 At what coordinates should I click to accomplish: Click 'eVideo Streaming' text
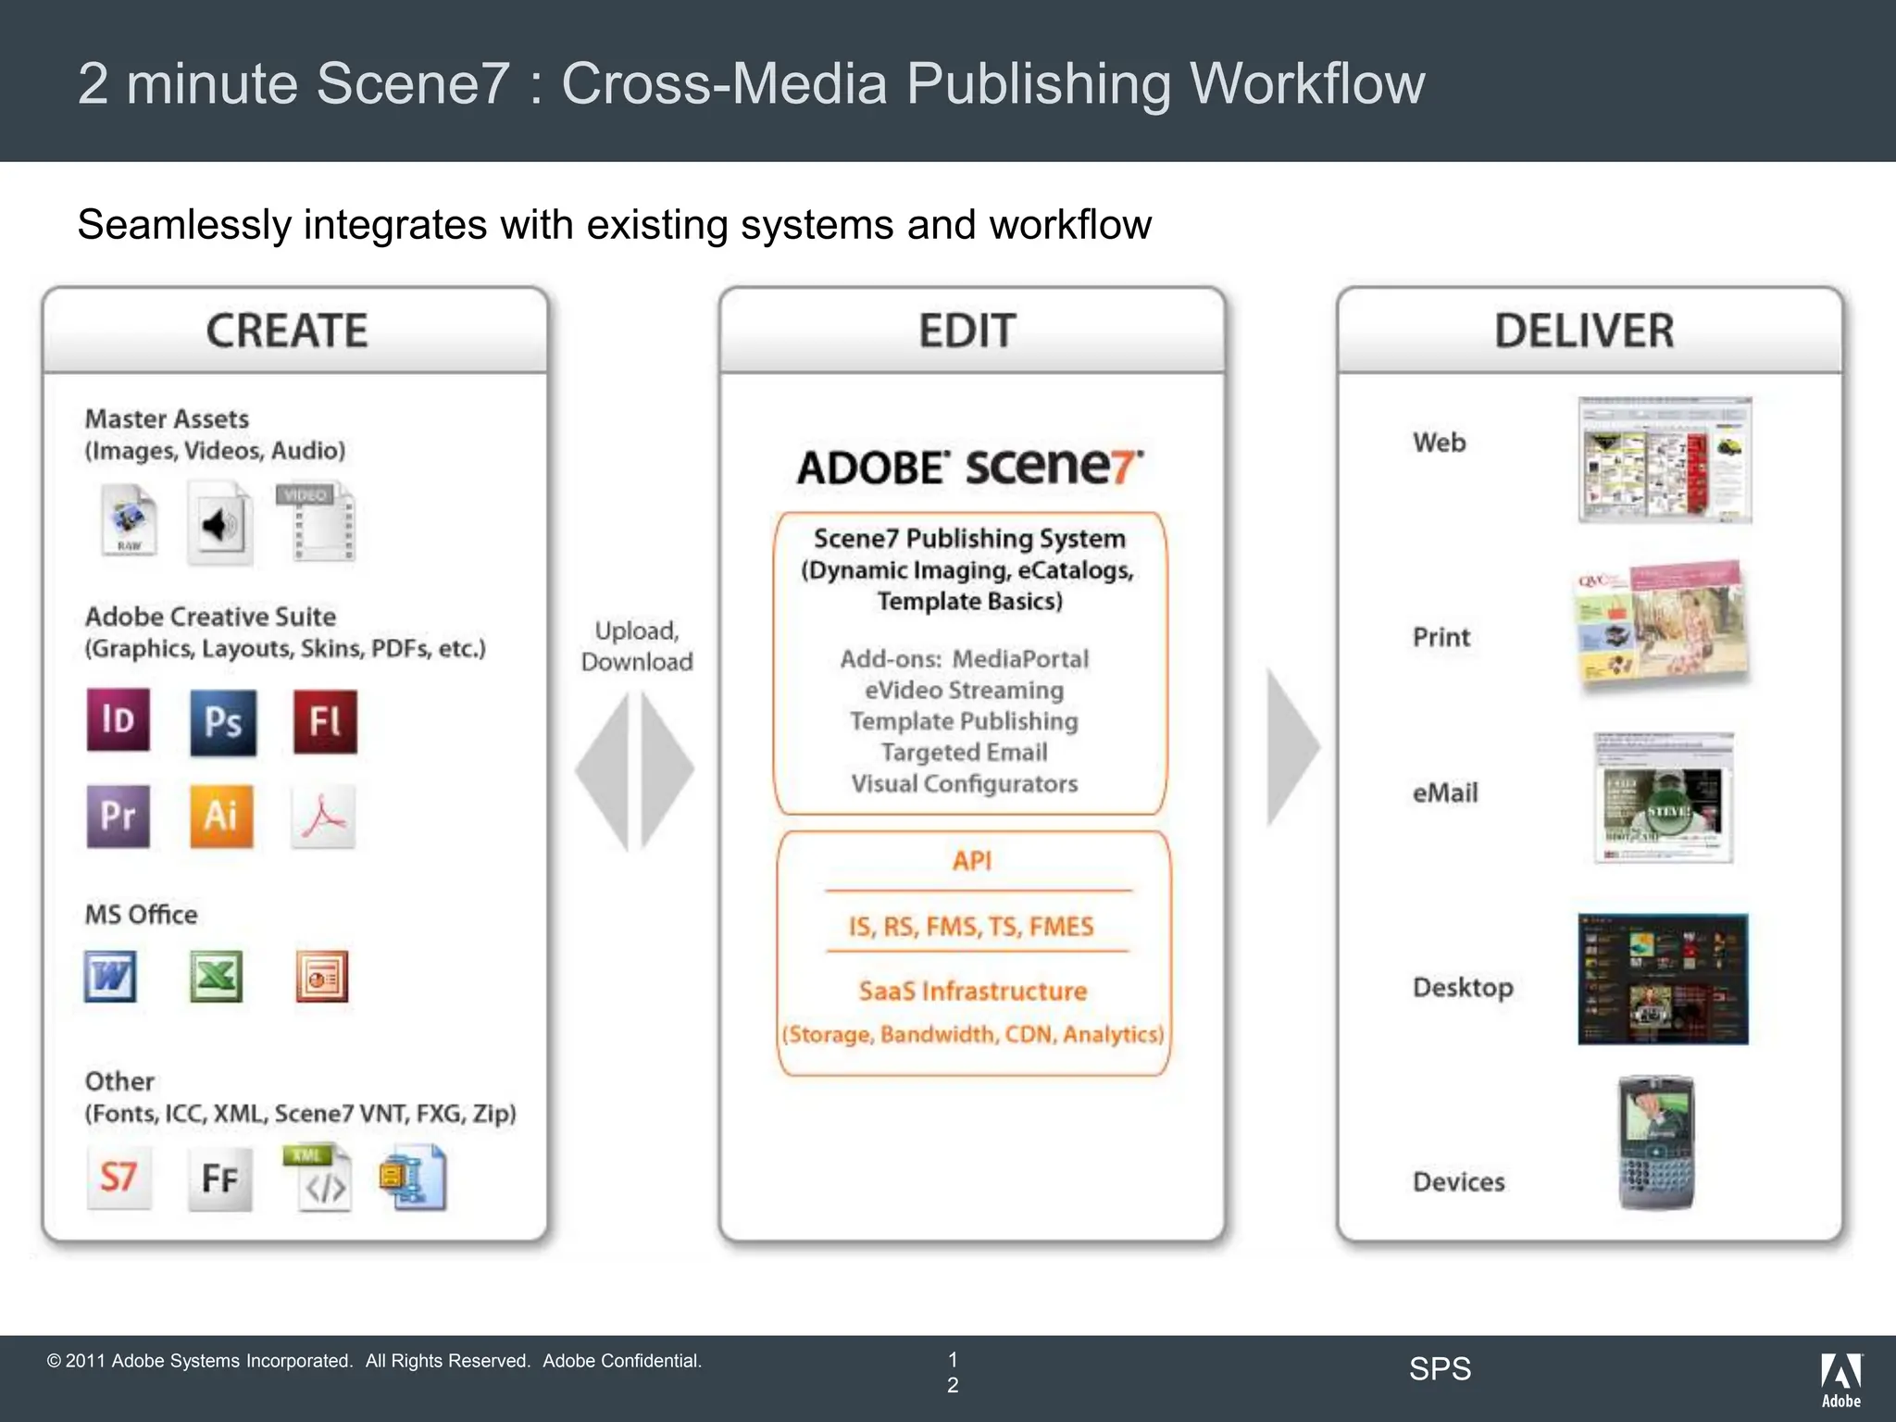[964, 691]
